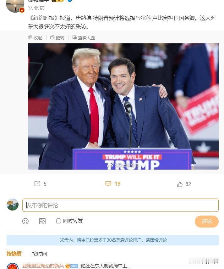Focus the 发布你的评论 input field
The width and height of the screenshot is (224, 269).
[120, 205]
